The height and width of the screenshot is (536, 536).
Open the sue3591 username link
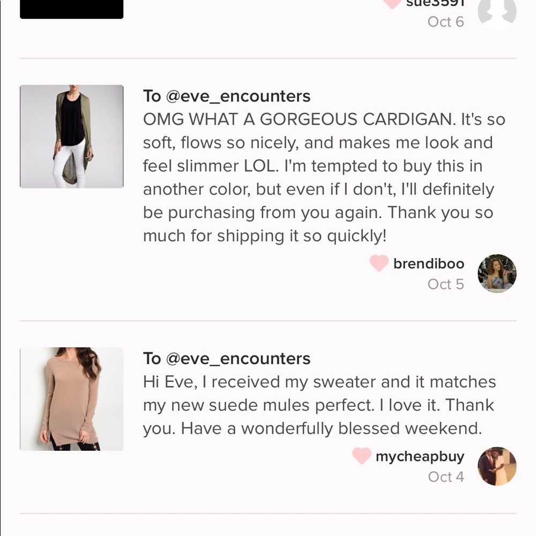(435, 3)
